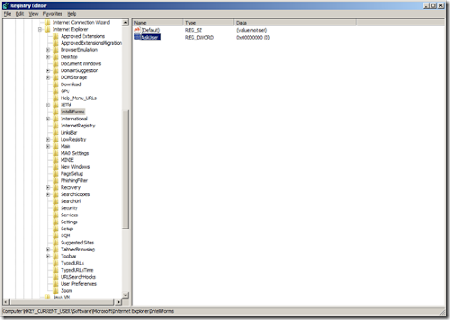Expand the Toolbar key
This screenshot has height=320, width=450.
click(48, 257)
